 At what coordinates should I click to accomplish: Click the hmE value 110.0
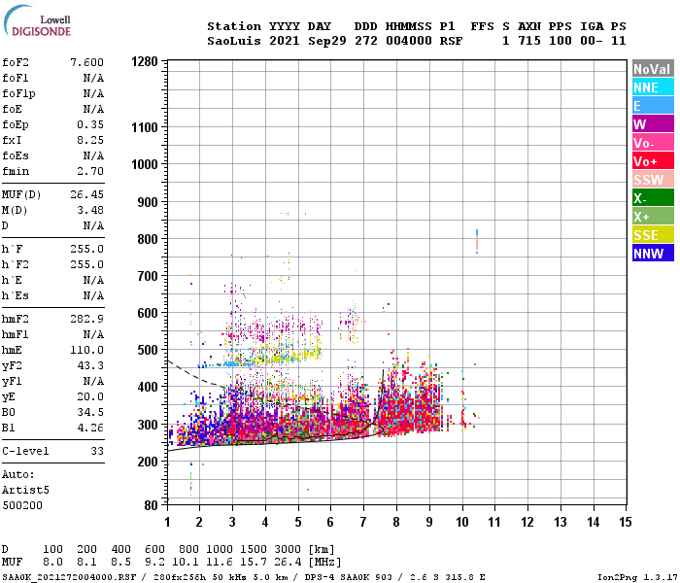tap(86, 350)
